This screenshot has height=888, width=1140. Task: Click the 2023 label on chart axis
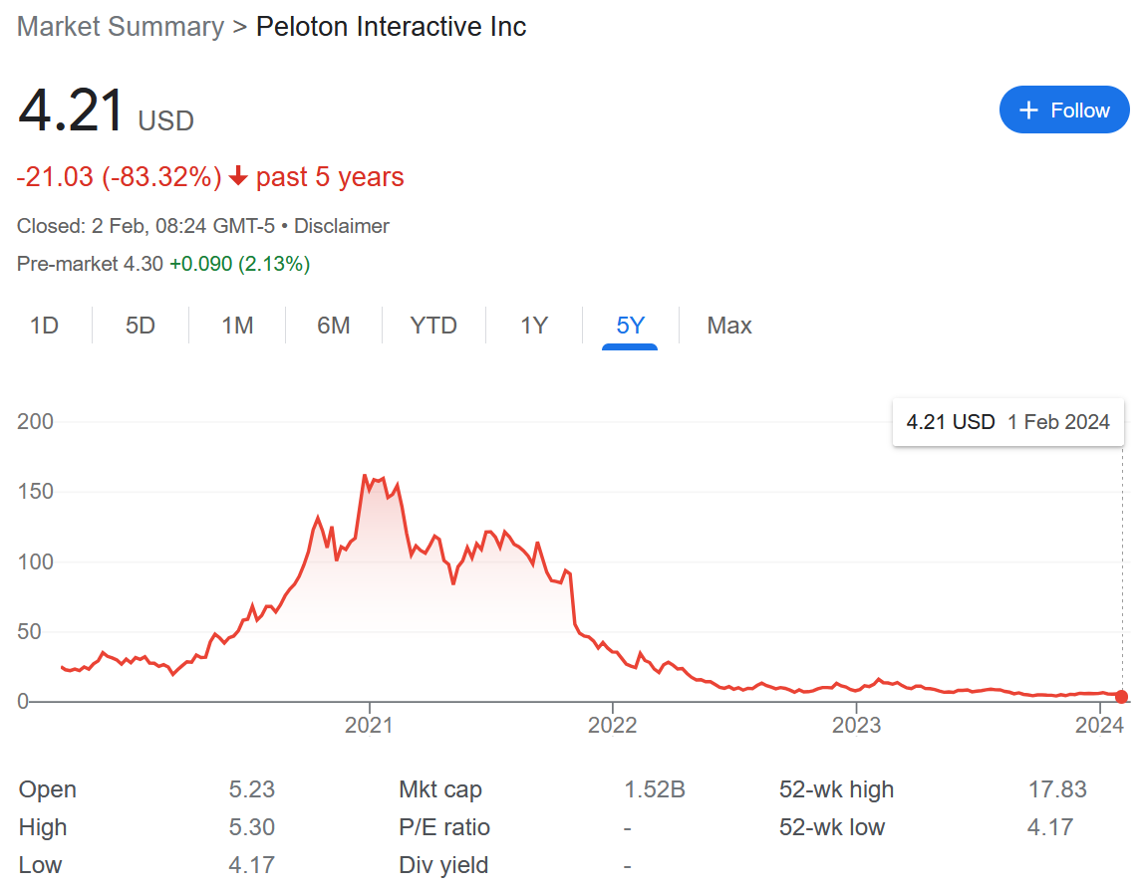tap(857, 725)
